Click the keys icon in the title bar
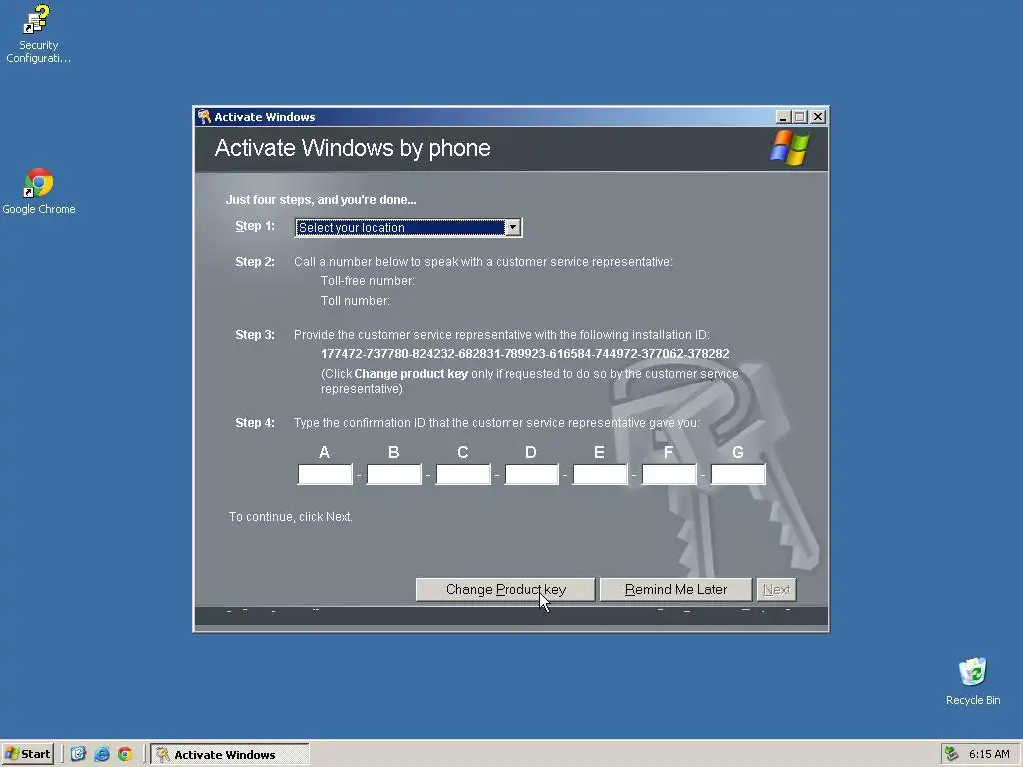The height and width of the screenshot is (767, 1023). pos(204,116)
